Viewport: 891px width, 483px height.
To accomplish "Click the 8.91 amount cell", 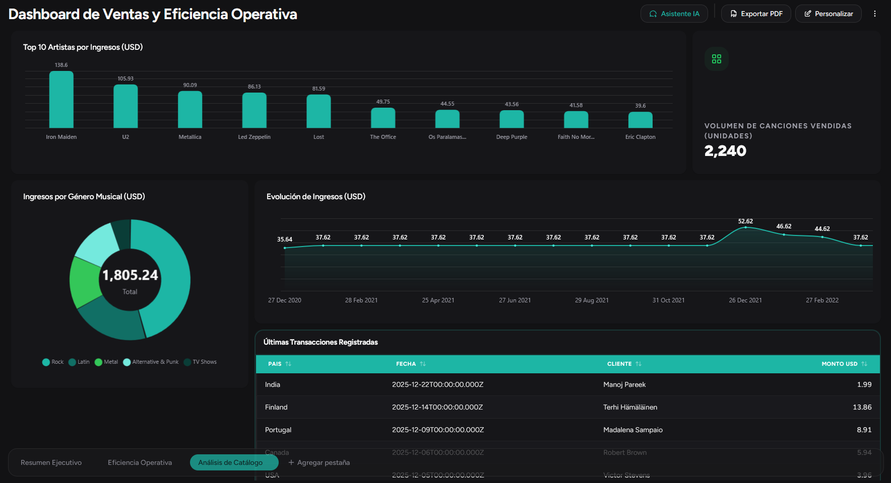I will coord(864,430).
